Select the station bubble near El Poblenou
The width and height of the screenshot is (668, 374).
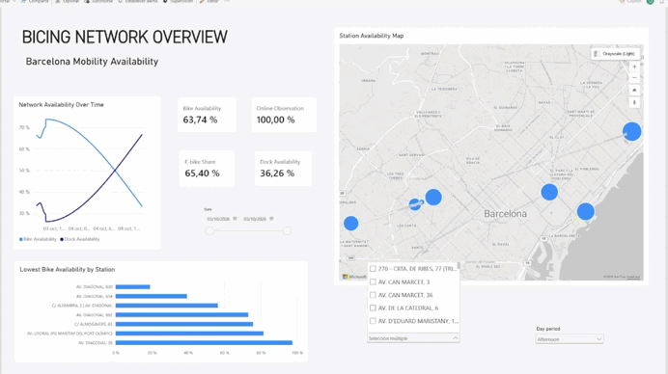549,193
